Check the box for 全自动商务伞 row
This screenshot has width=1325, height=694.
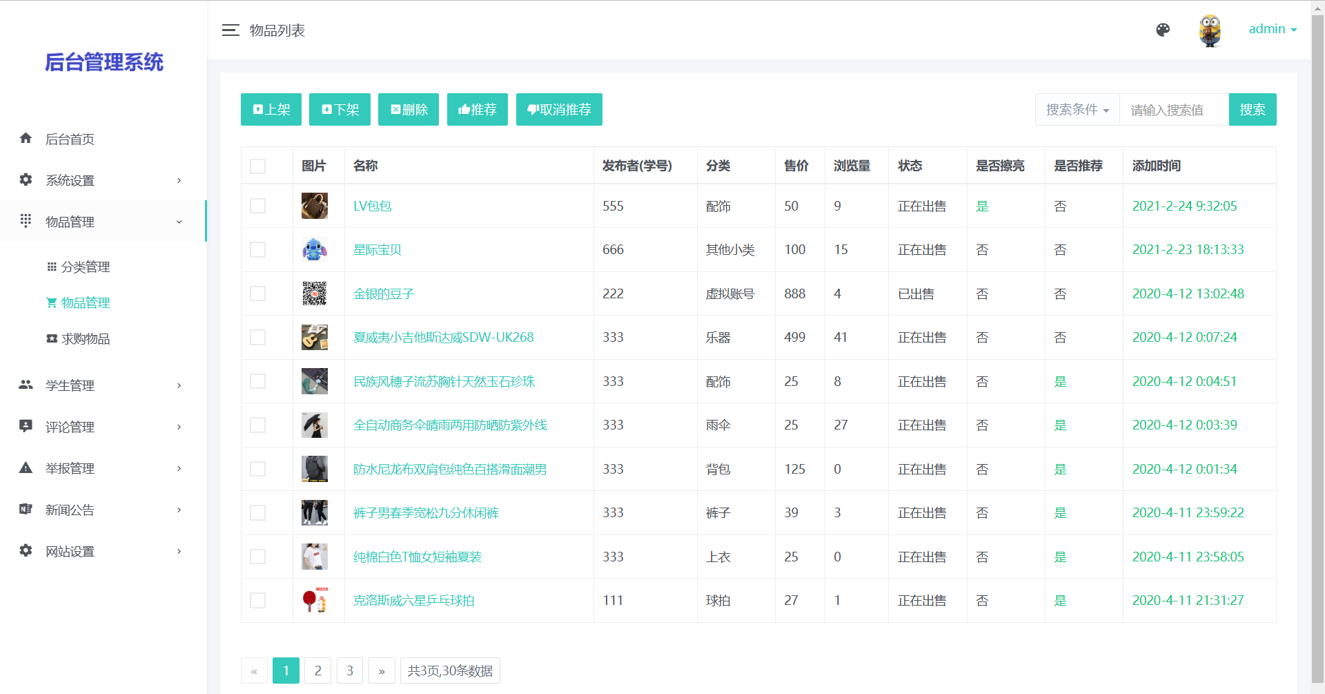[257, 425]
